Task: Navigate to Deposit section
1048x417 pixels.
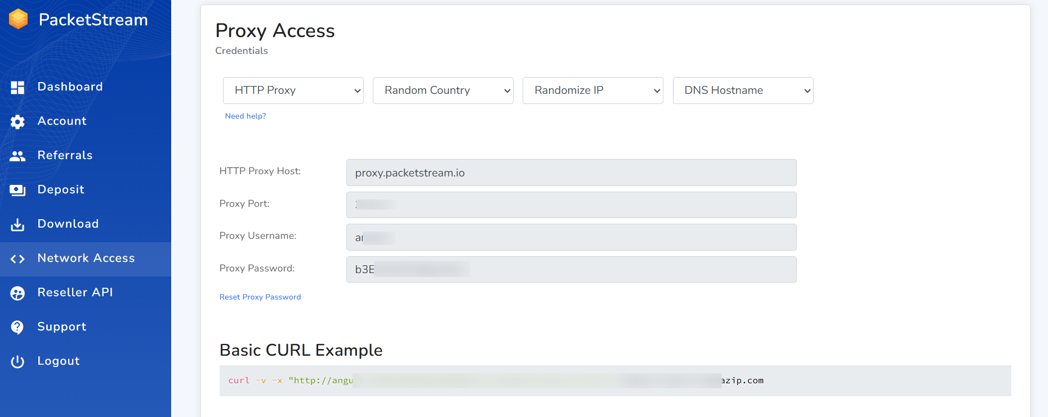Action: (x=86, y=190)
